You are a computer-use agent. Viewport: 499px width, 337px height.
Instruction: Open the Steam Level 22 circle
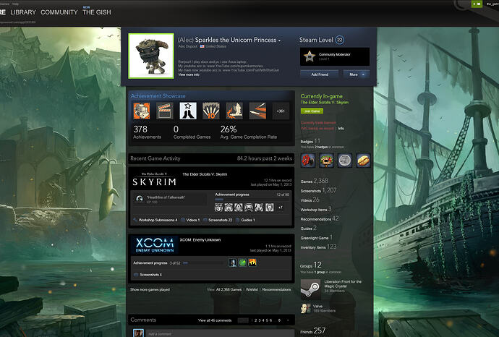tap(340, 40)
